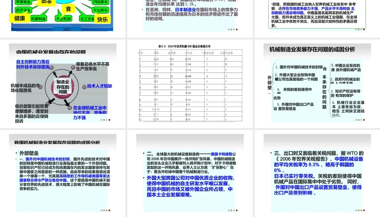This screenshot has height=217, width=380.
Task: Click the item 1. 中国企业盲目的推崇
Action: click(x=346, y=67)
